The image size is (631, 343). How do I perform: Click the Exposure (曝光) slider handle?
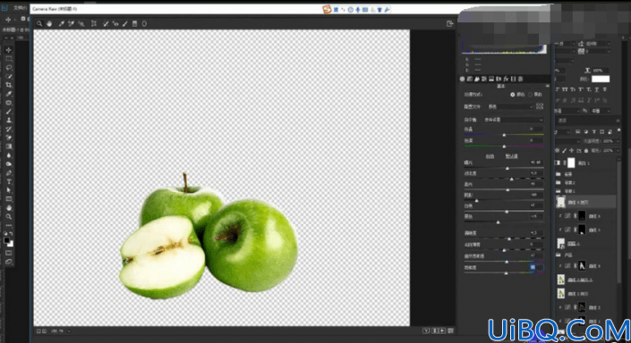point(507,168)
